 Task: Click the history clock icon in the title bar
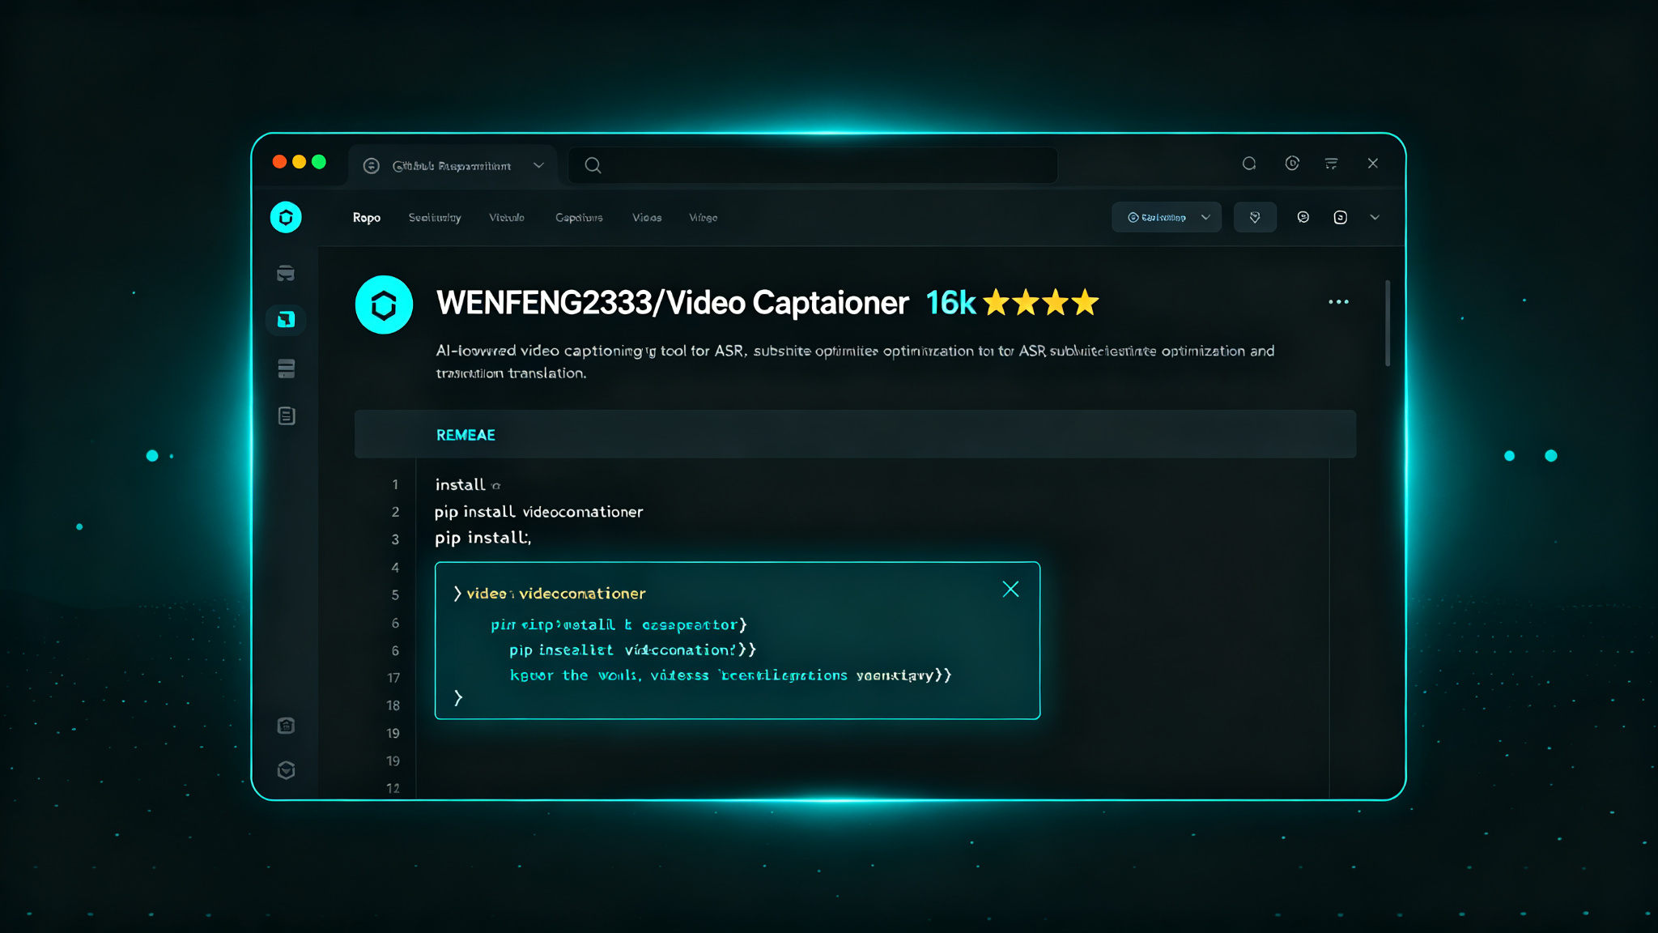click(1292, 164)
